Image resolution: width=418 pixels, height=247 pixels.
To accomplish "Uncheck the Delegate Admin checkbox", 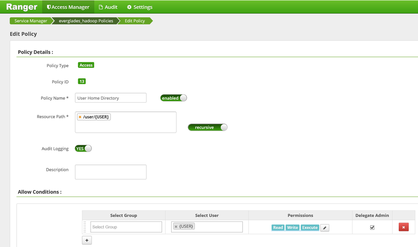I will coord(372,227).
